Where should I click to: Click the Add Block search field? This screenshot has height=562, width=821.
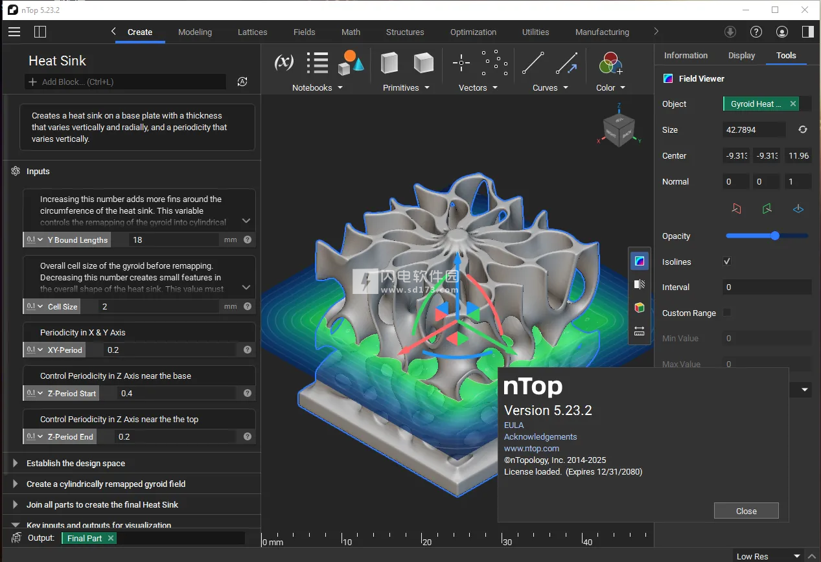(x=126, y=82)
